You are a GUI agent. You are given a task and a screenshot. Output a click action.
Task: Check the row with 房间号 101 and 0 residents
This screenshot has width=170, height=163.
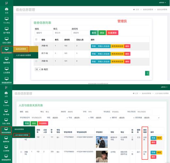[36, 61]
